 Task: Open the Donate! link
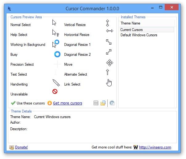click(22, 147)
